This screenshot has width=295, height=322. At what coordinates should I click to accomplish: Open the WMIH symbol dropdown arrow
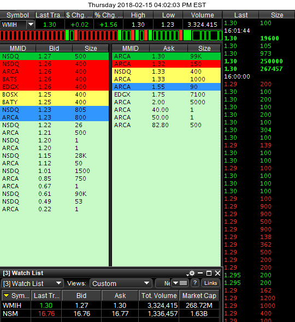point(31,25)
